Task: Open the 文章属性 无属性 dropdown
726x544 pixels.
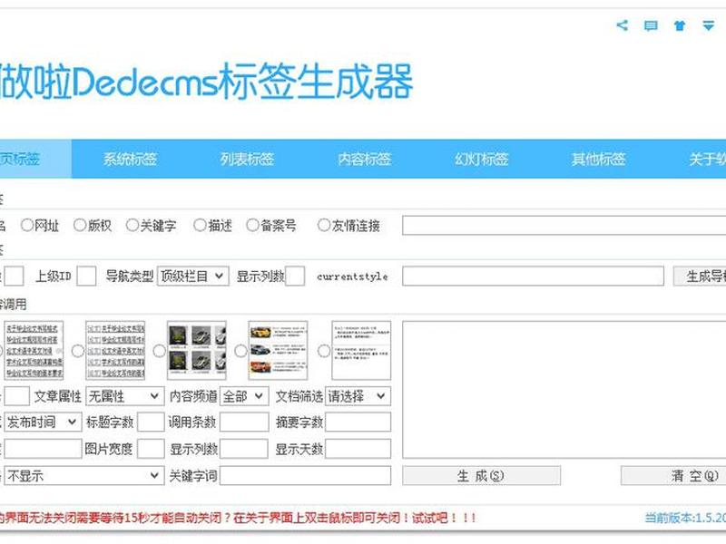Action: click(x=125, y=396)
